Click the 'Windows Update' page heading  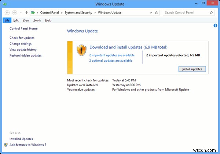82,31
